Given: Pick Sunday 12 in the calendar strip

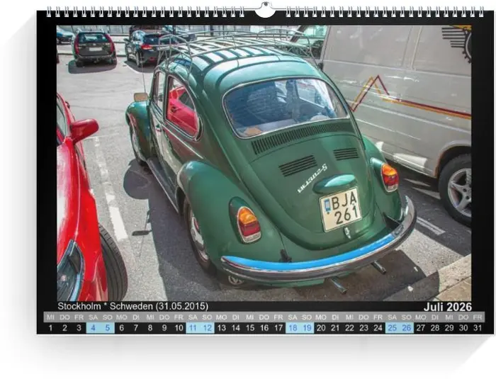Looking at the screenshot, I should pyautogui.click(x=207, y=328).
